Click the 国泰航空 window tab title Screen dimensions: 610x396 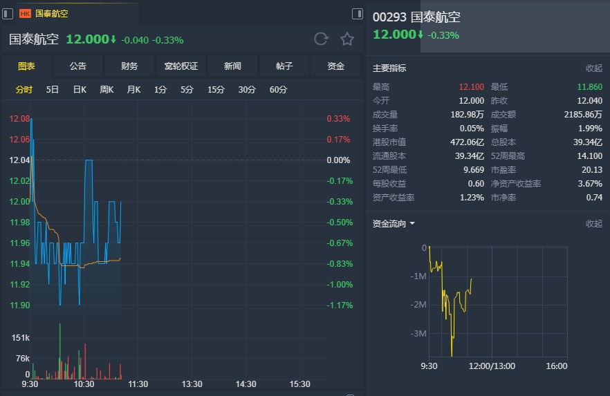(52, 14)
